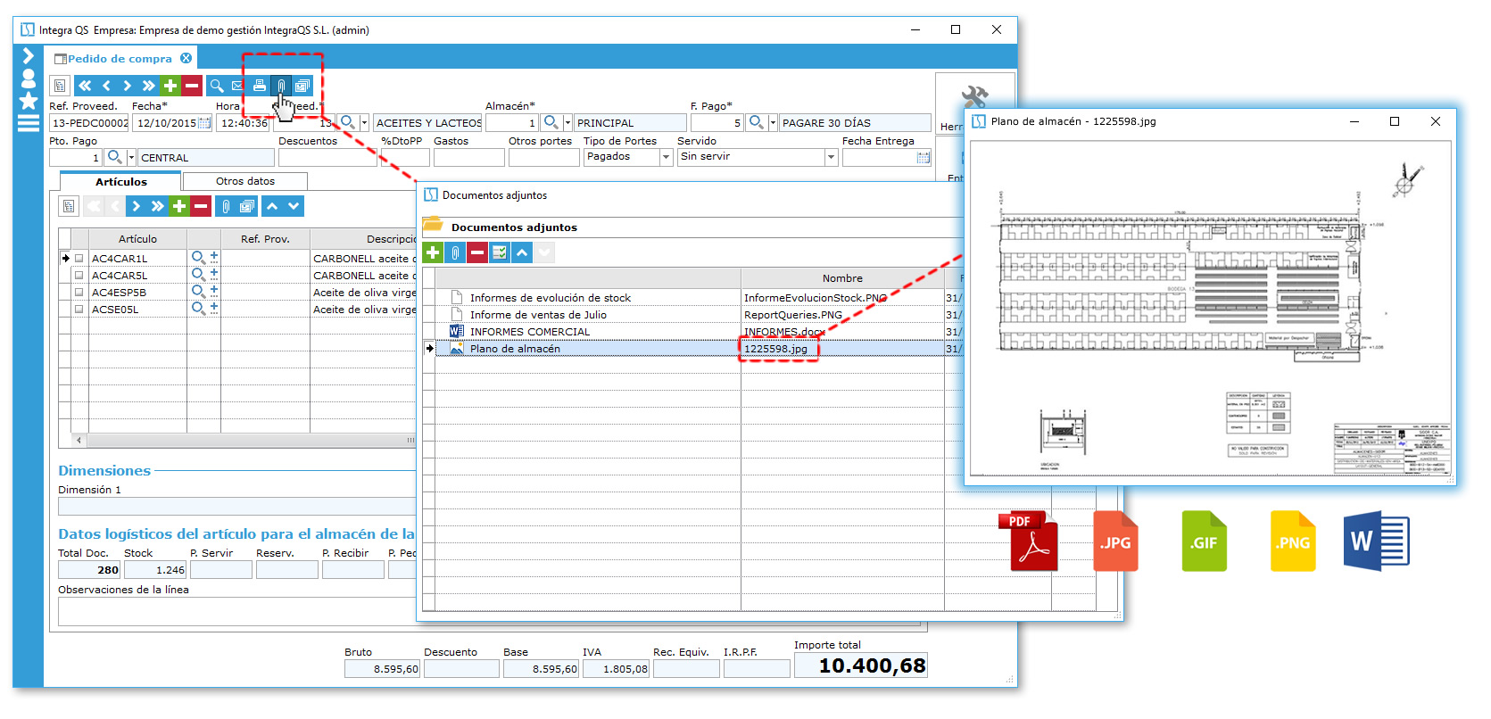Remove attached document with red minus button
This screenshot has height=719, width=1491.
coord(477,252)
